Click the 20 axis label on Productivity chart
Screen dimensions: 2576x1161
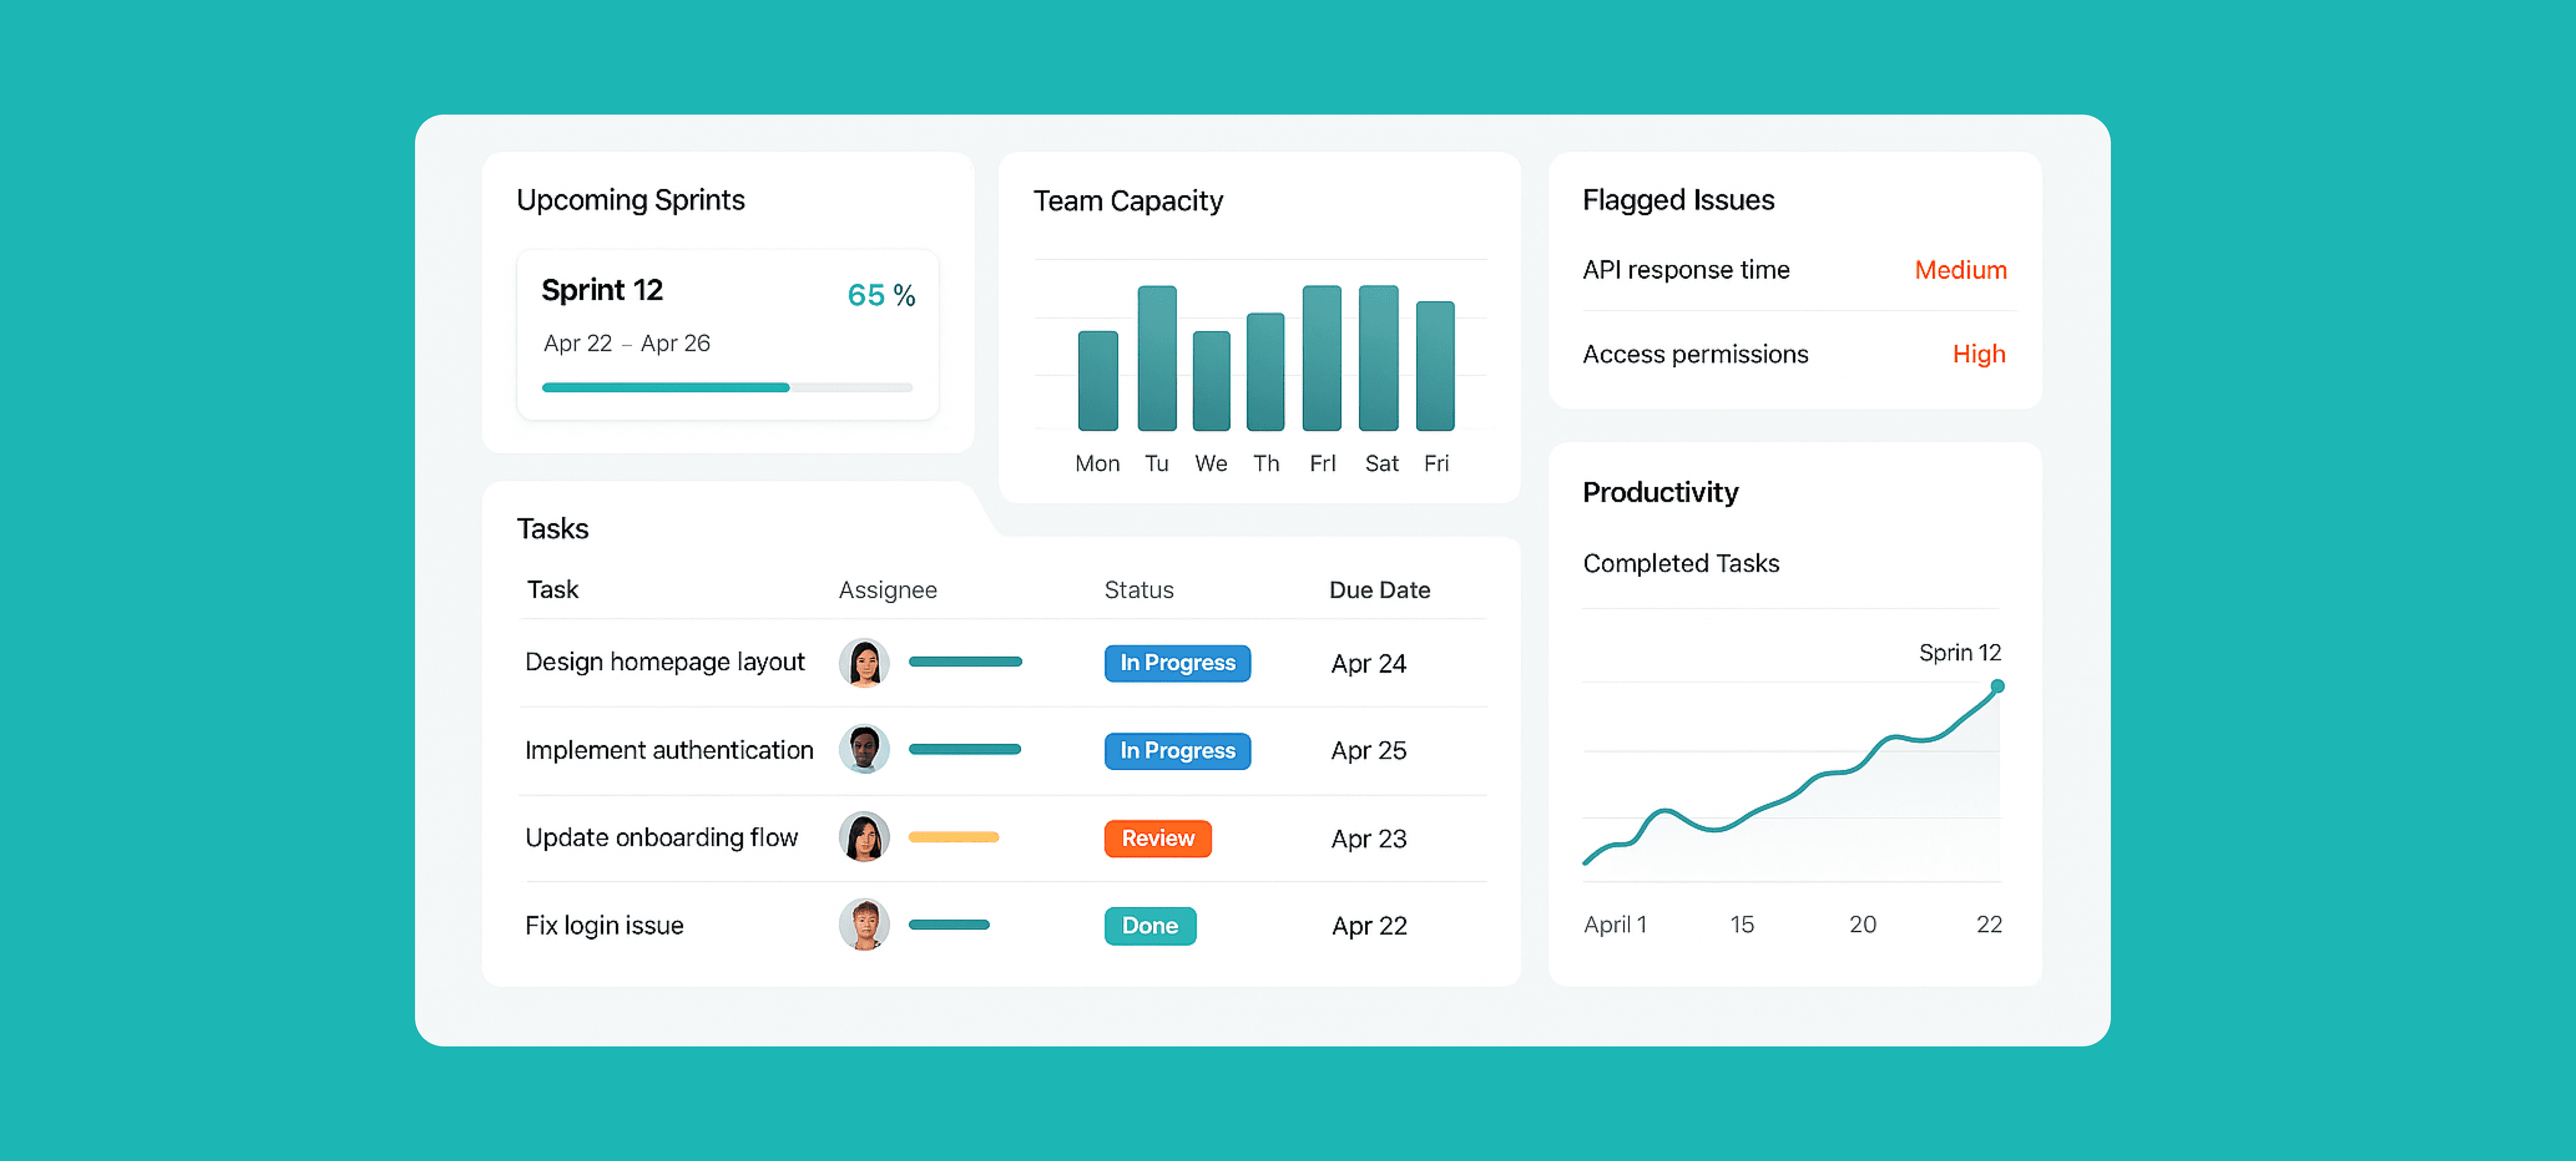1862,924
